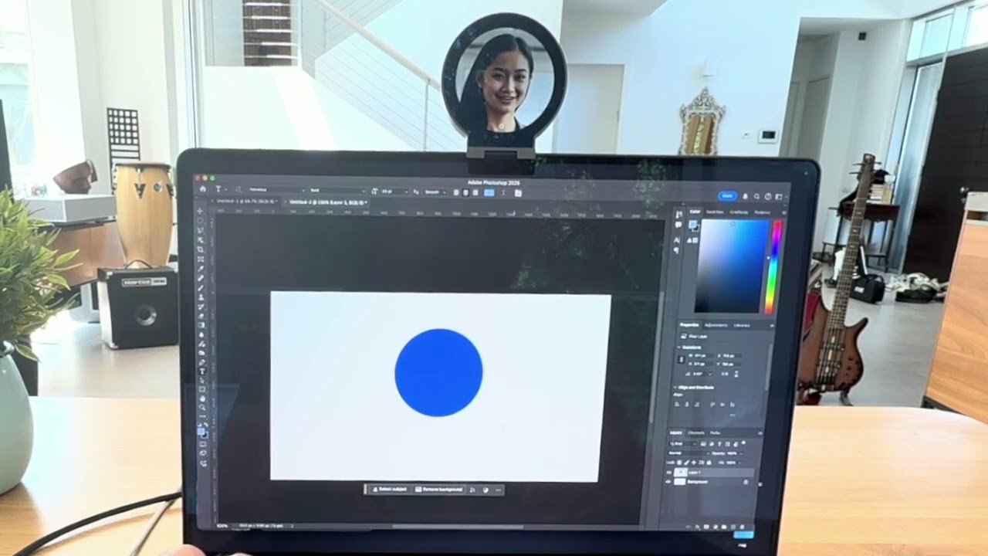Image resolution: width=988 pixels, height=556 pixels.
Task: Click the lock icon on Background layer
Action: (746, 482)
